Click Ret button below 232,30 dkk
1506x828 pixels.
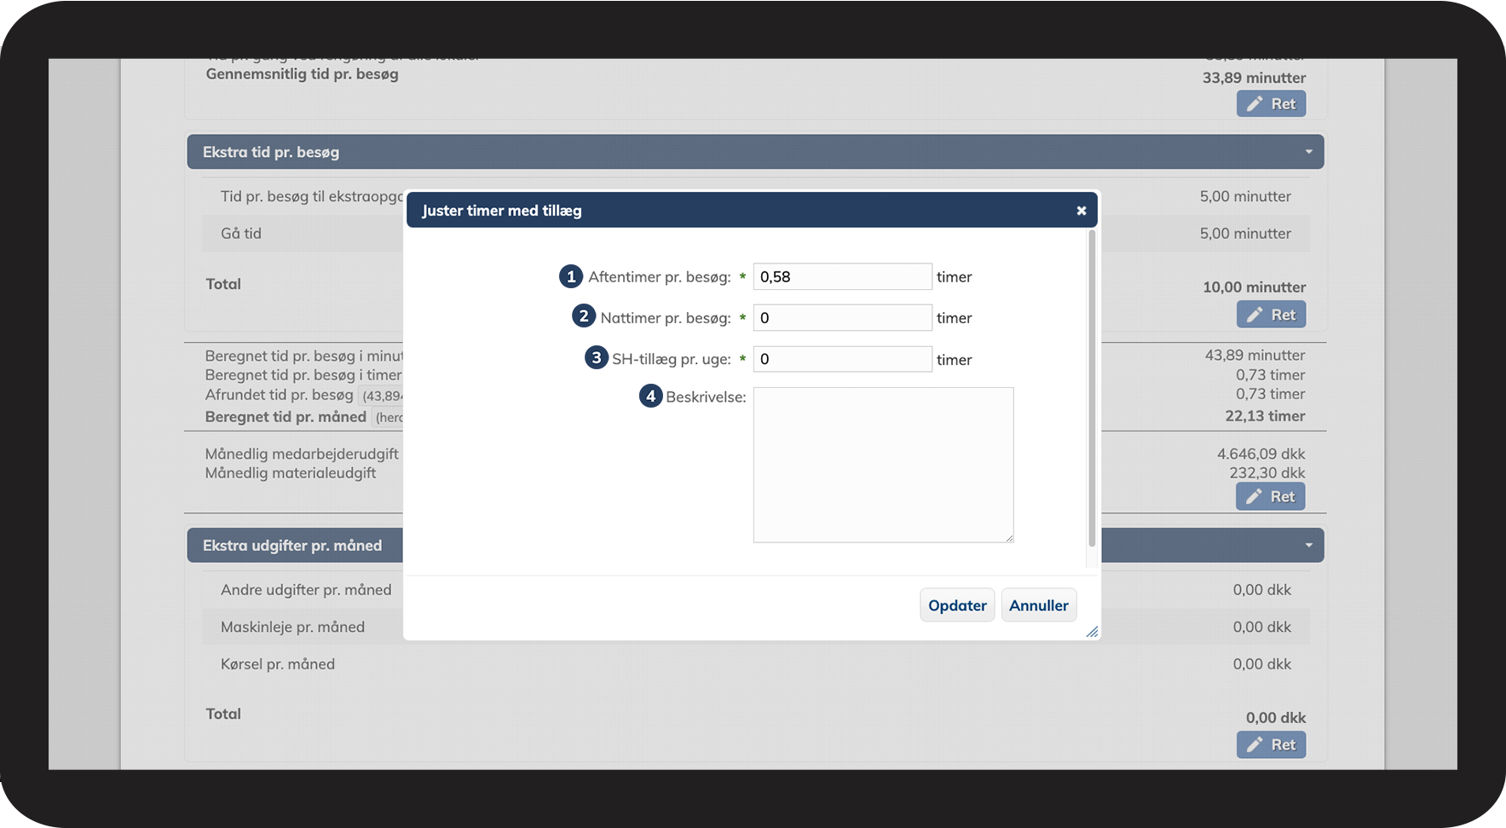[1270, 496]
